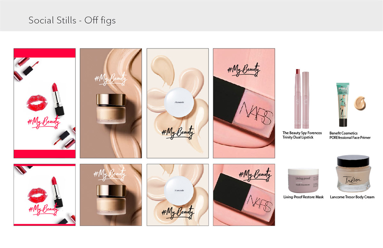The width and height of the screenshot is (383, 248).
Task: Click the black #MyBeauty script on tall NARS still
Action: 244,70
